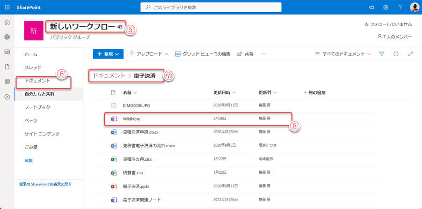Click グリッド ビューでの編集 button
Screen dimensions: 422x209
point(203,54)
